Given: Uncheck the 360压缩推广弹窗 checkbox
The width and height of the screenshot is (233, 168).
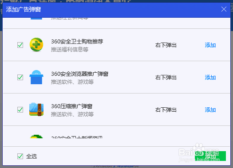Looking at the screenshot, I should click(20, 109).
